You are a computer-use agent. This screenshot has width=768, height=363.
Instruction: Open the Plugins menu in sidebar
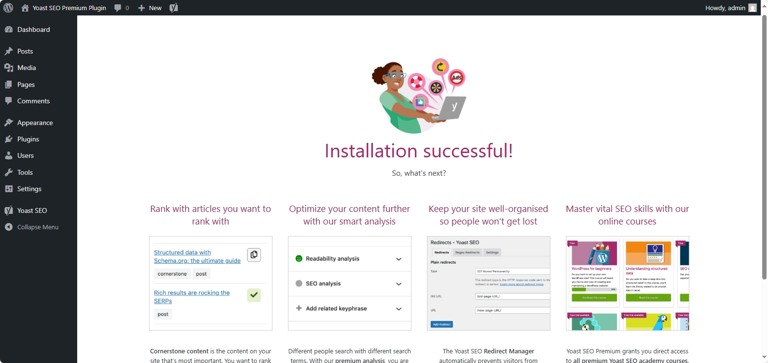tap(28, 139)
